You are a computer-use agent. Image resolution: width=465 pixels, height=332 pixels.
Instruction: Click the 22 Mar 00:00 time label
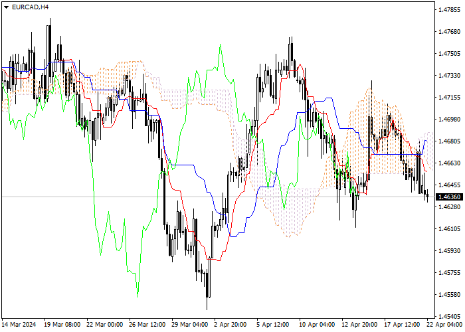click(105, 325)
